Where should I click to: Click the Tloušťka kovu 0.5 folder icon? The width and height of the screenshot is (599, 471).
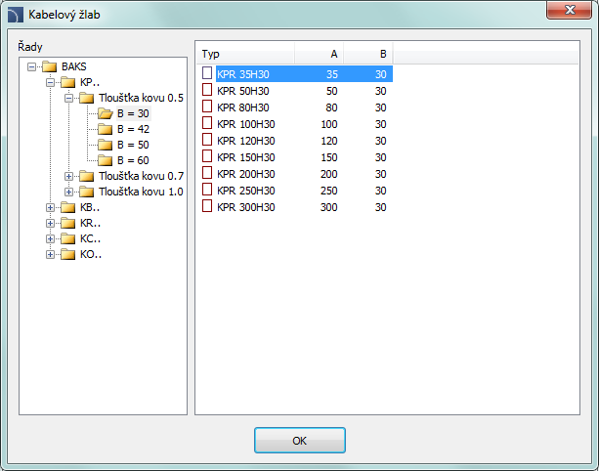(86, 98)
